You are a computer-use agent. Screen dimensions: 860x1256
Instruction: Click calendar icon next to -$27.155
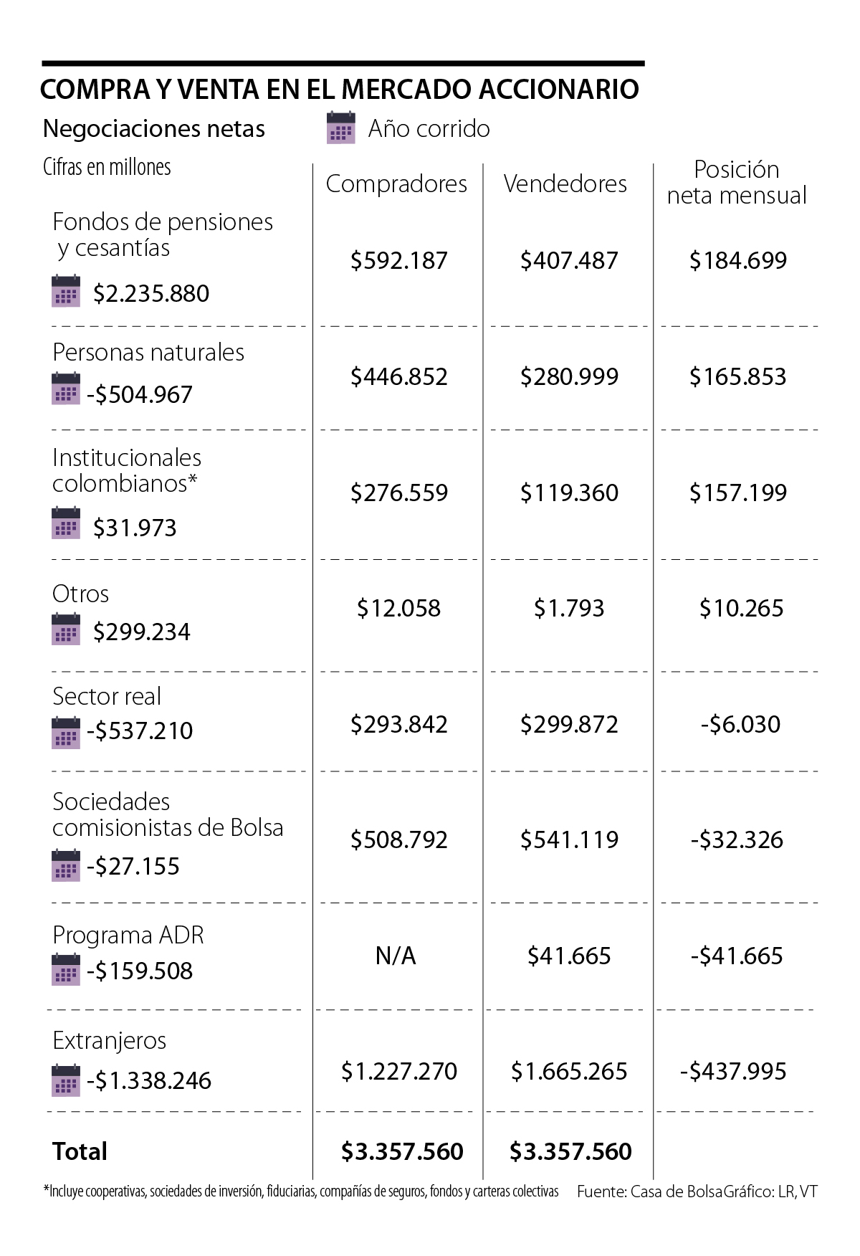66,865
